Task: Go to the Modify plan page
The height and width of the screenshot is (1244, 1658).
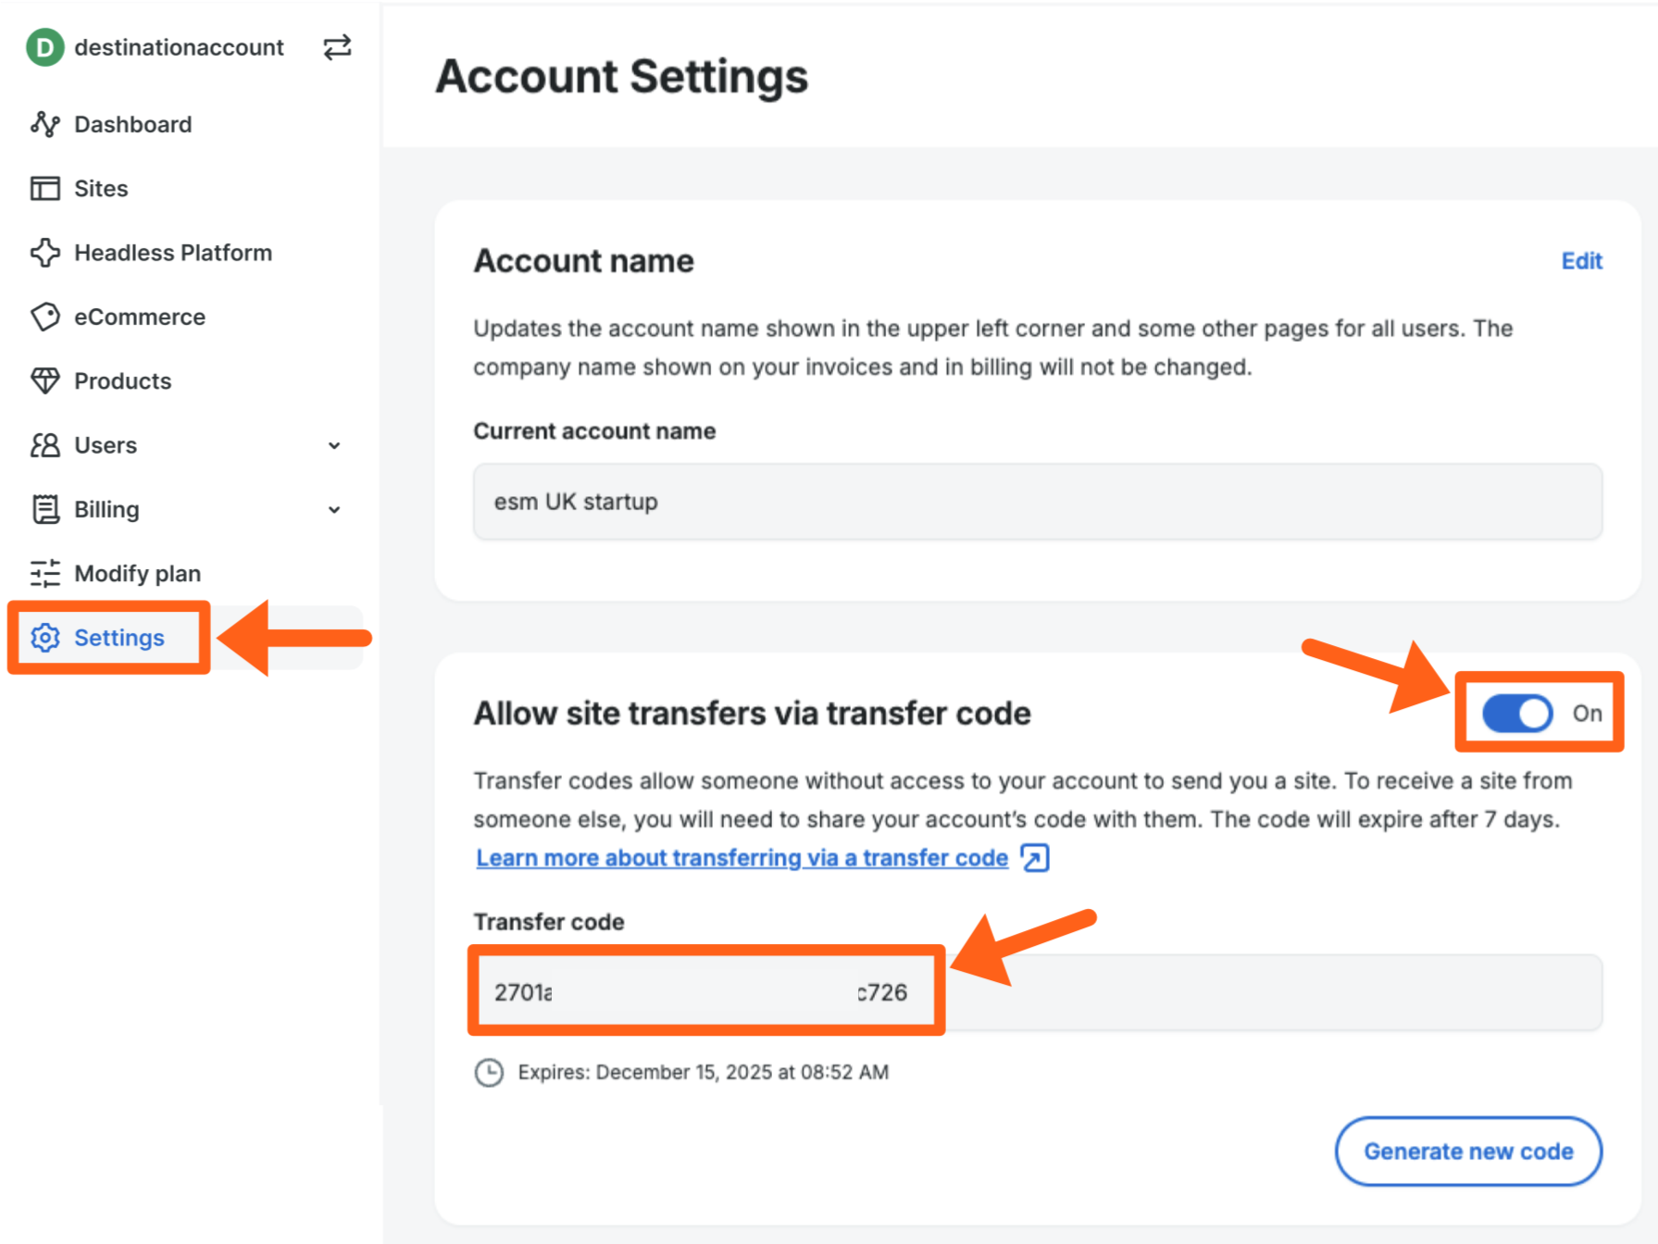Action: (x=137, y=574)
